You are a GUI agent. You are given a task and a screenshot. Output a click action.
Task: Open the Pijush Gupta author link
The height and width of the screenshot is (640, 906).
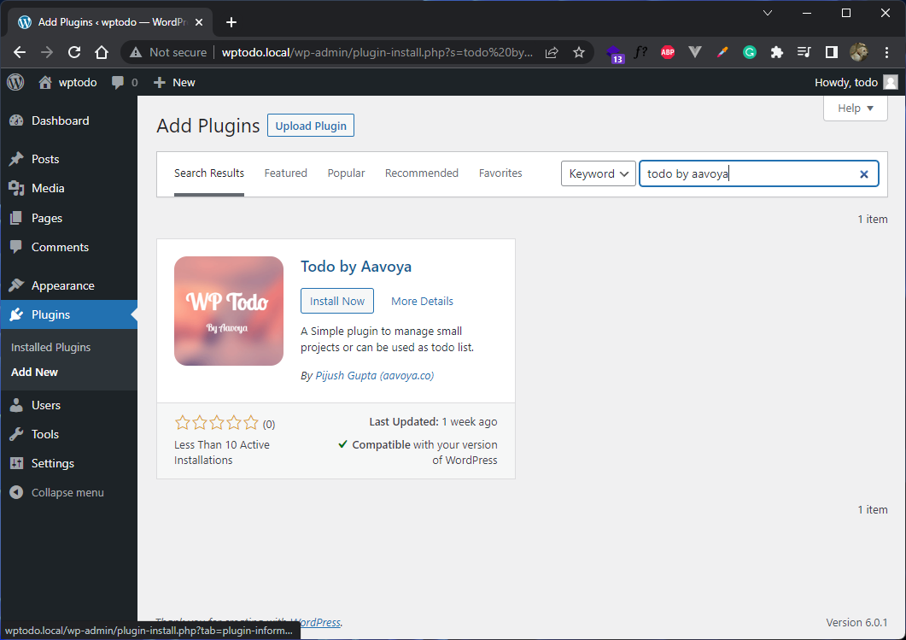pos(374,376)
